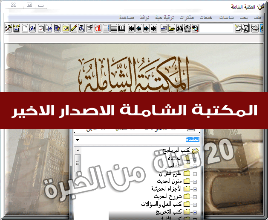Select the كتب التخريج folder label
Viewport: 268px width, 220px height.
(x=168, y=212)
